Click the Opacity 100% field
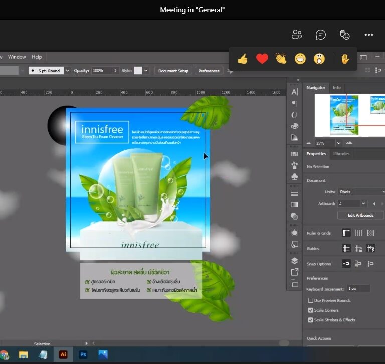 (102, 71)
